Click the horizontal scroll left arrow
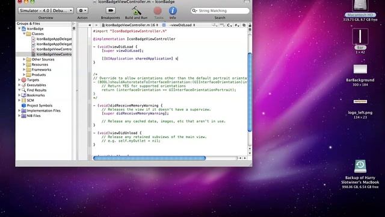Viewport: 385px width, 217px height. 240,158
